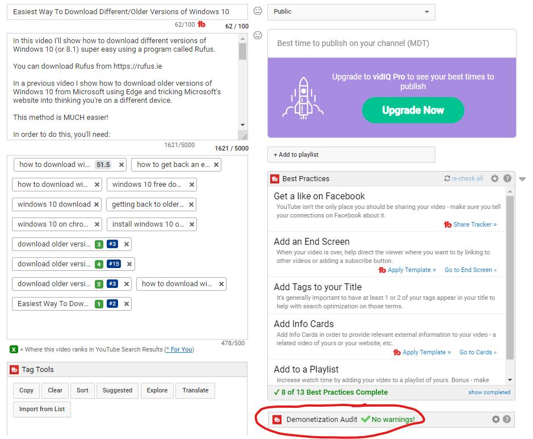Click the 'Add Tags to your Title' heading
Screen dimensions: 533x439
(317, 287)
